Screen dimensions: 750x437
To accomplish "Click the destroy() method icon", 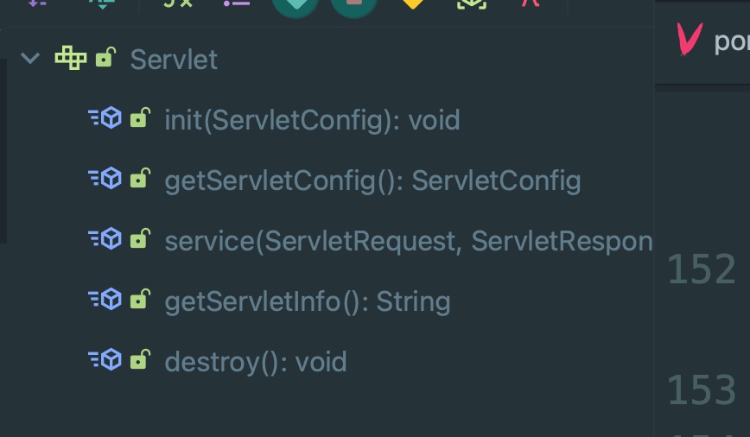I will [x=105, y=359].
